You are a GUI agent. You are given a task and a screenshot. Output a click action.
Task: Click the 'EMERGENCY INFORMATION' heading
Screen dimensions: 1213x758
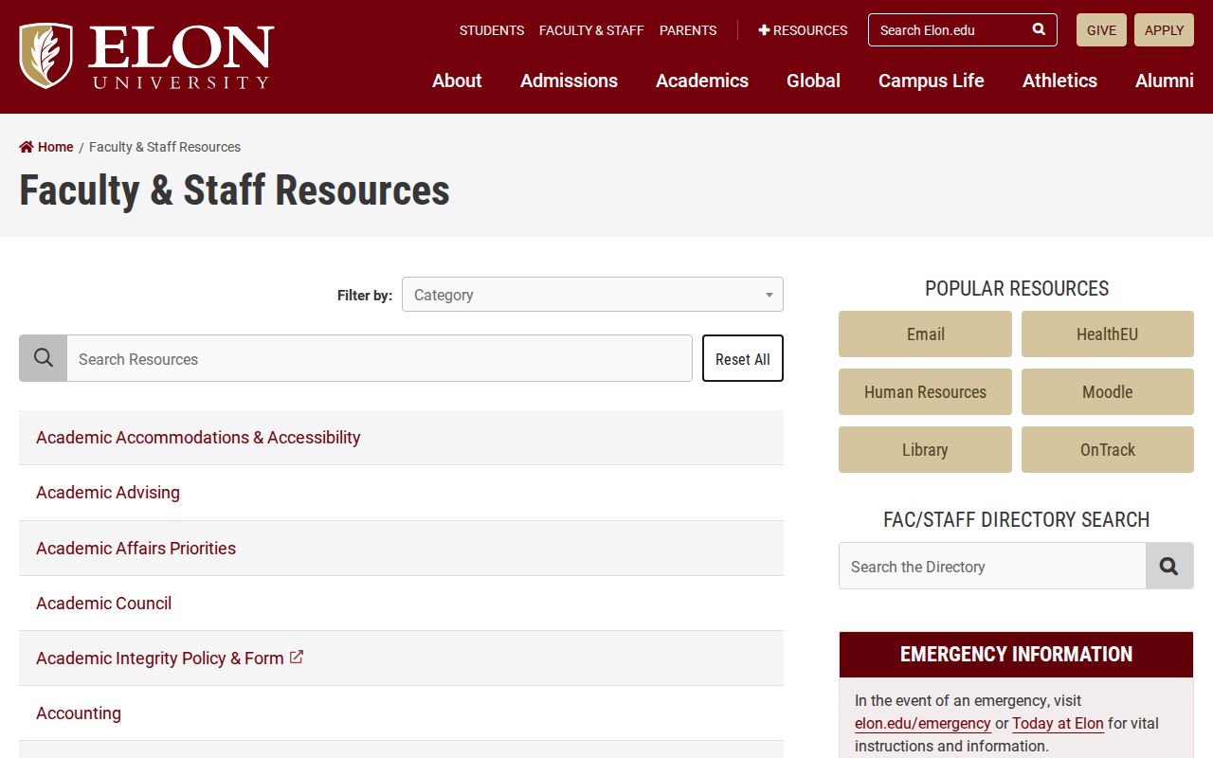click(1016, 654)
